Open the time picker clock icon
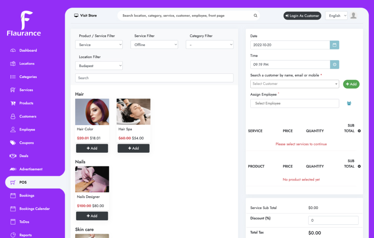The height and width of the screenshot is (238, 374). click(x=335, y=64)
